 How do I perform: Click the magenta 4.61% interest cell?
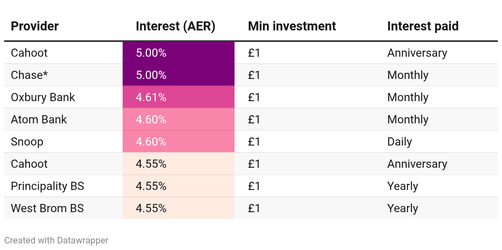[178, 97]
